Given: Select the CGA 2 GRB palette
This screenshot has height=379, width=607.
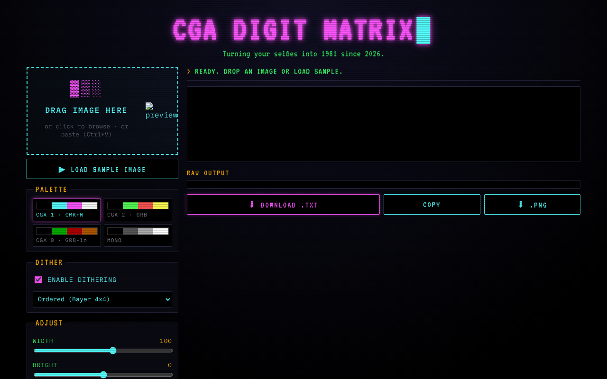Looking at the screenshot, I should coord(138,210).
